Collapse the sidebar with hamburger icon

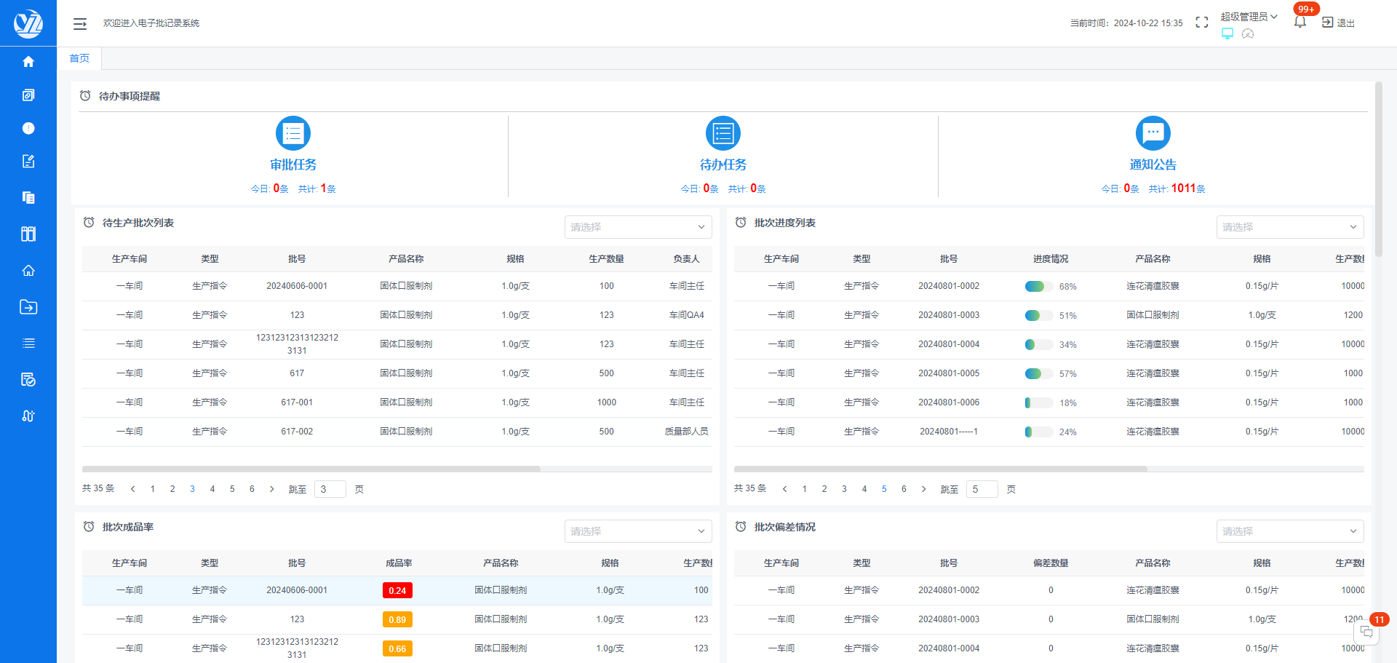pos(80,24)
